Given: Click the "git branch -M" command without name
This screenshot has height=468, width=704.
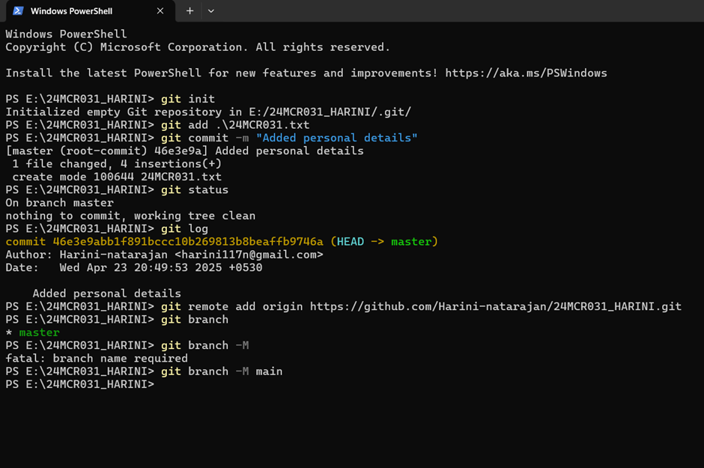Looking at the screenshot, I should pos(204,345).
